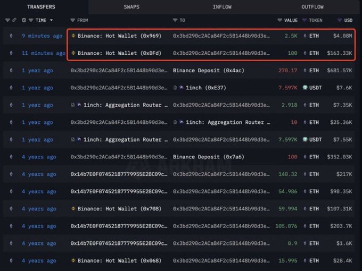Click the $352.03K USD amount
The width and height of the screenshot is (362, 271).
(340, 157)
